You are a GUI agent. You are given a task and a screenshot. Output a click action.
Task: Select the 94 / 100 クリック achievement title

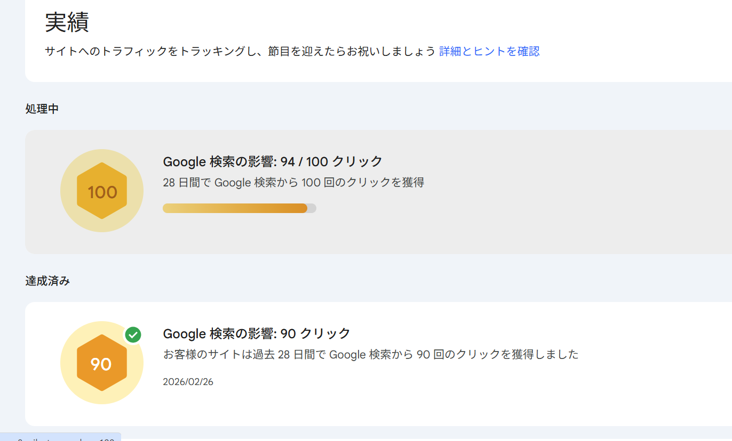(273, 161)
